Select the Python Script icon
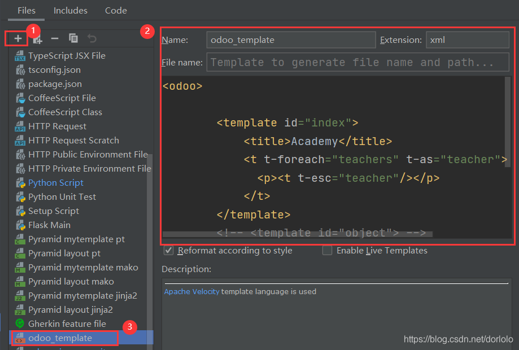Viewport: 519px width, 350px height. [x=20, y=183]
